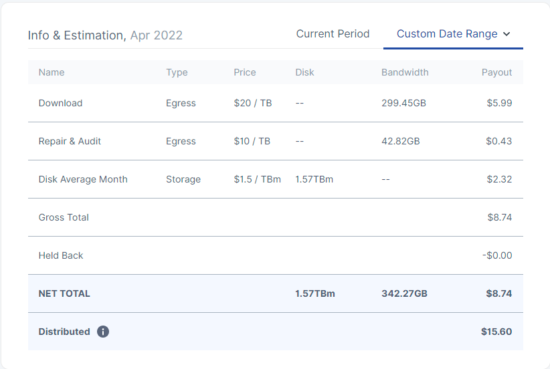Click the Disk column header
This screenshot has height=369, width=550.
[304, 72]
